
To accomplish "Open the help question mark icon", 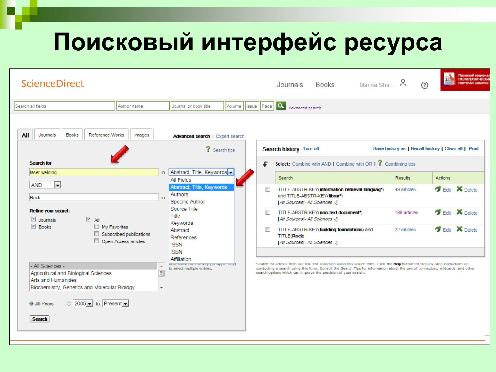I will tap(425, 85).
